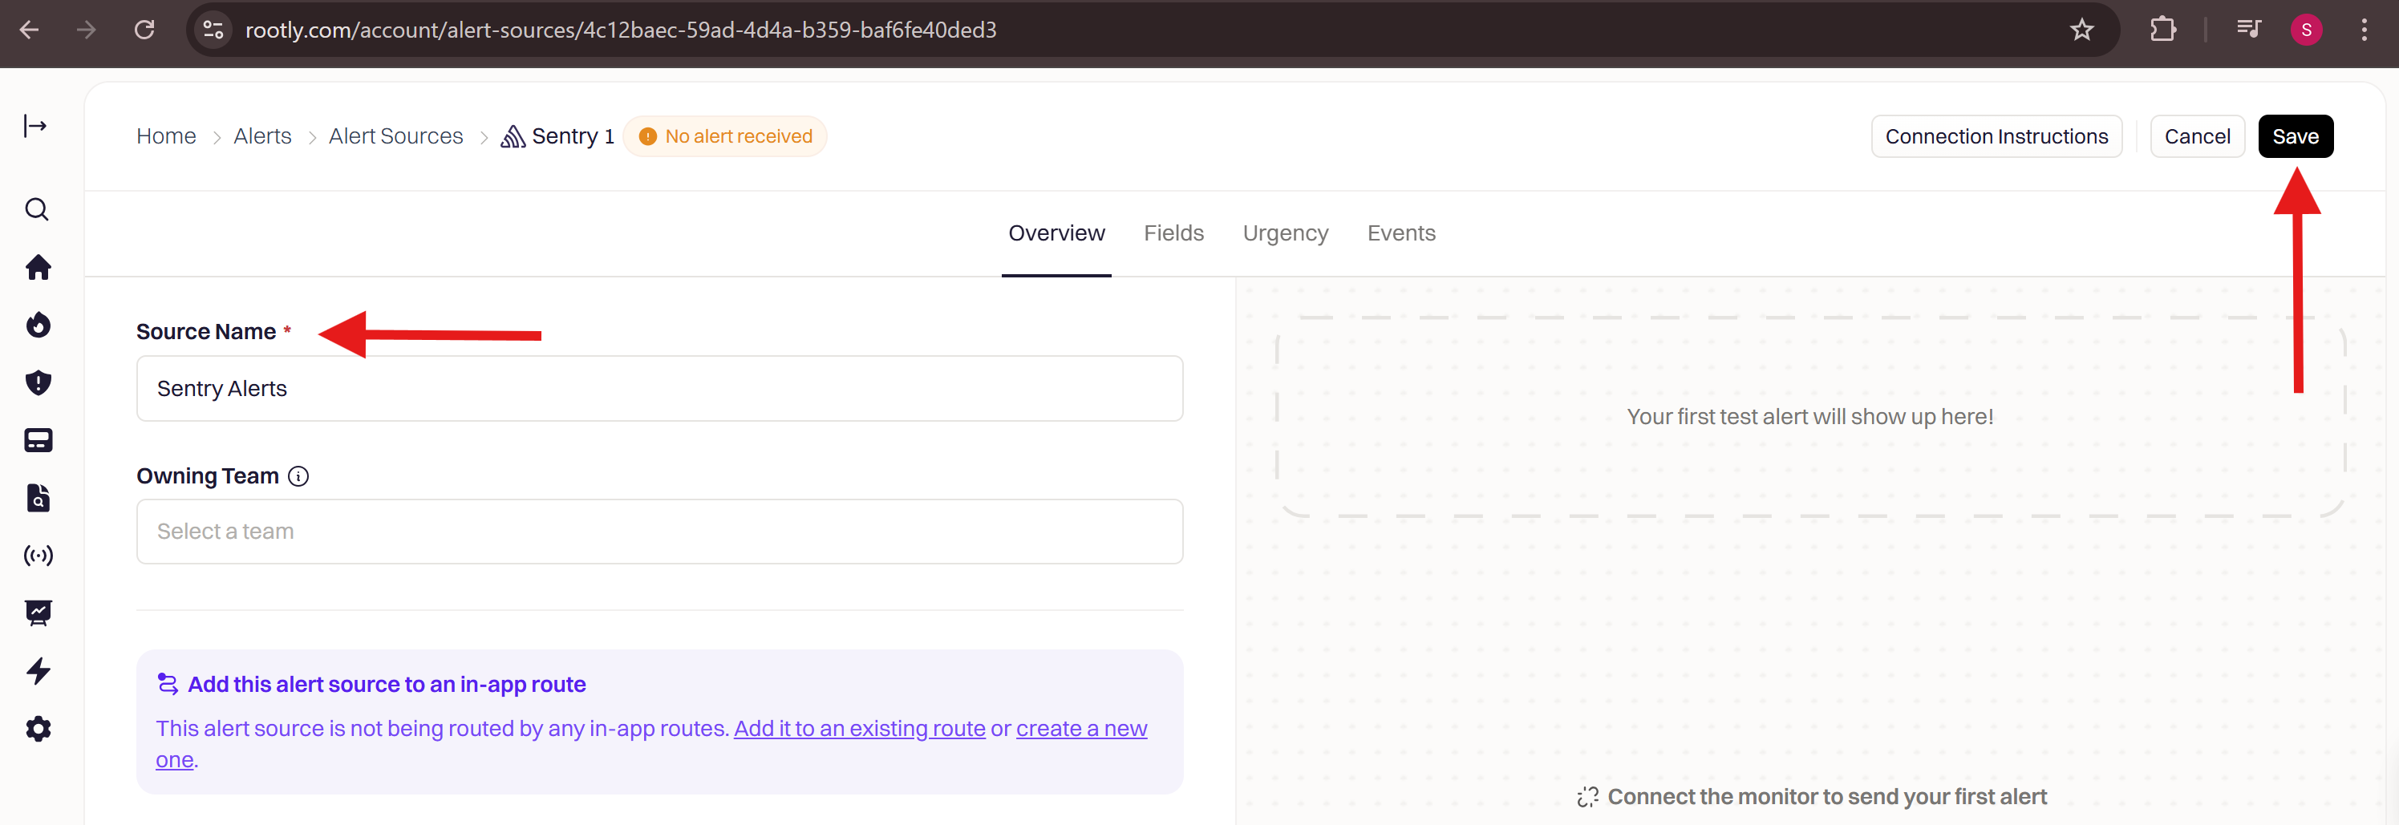Go to the Home dashboard via sidebar icon
The width and height of the screenshot is (2399, 825).
tap(37, 267)
